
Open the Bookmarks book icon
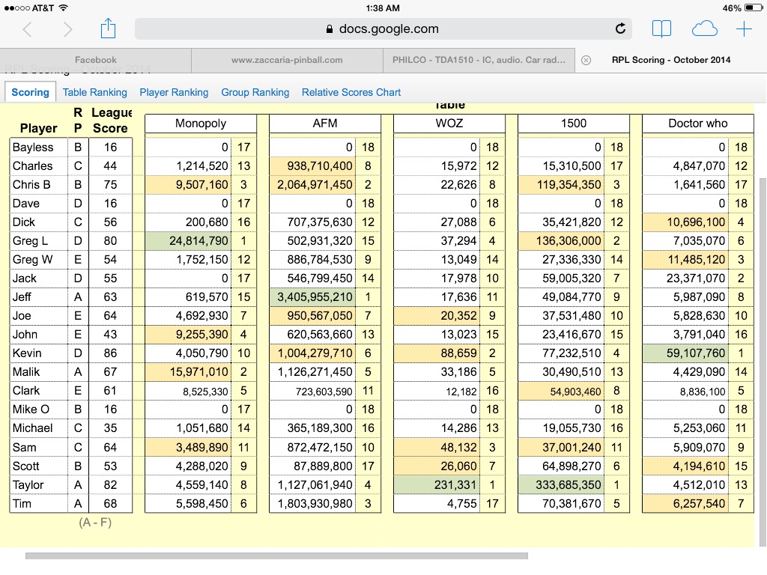(x=661, y=29)
